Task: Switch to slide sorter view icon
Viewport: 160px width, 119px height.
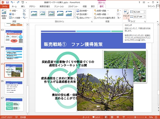Action: point(112,117)
